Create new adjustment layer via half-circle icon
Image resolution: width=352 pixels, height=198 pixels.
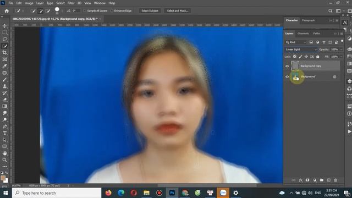pyautogui.click(x=315, y=180)
